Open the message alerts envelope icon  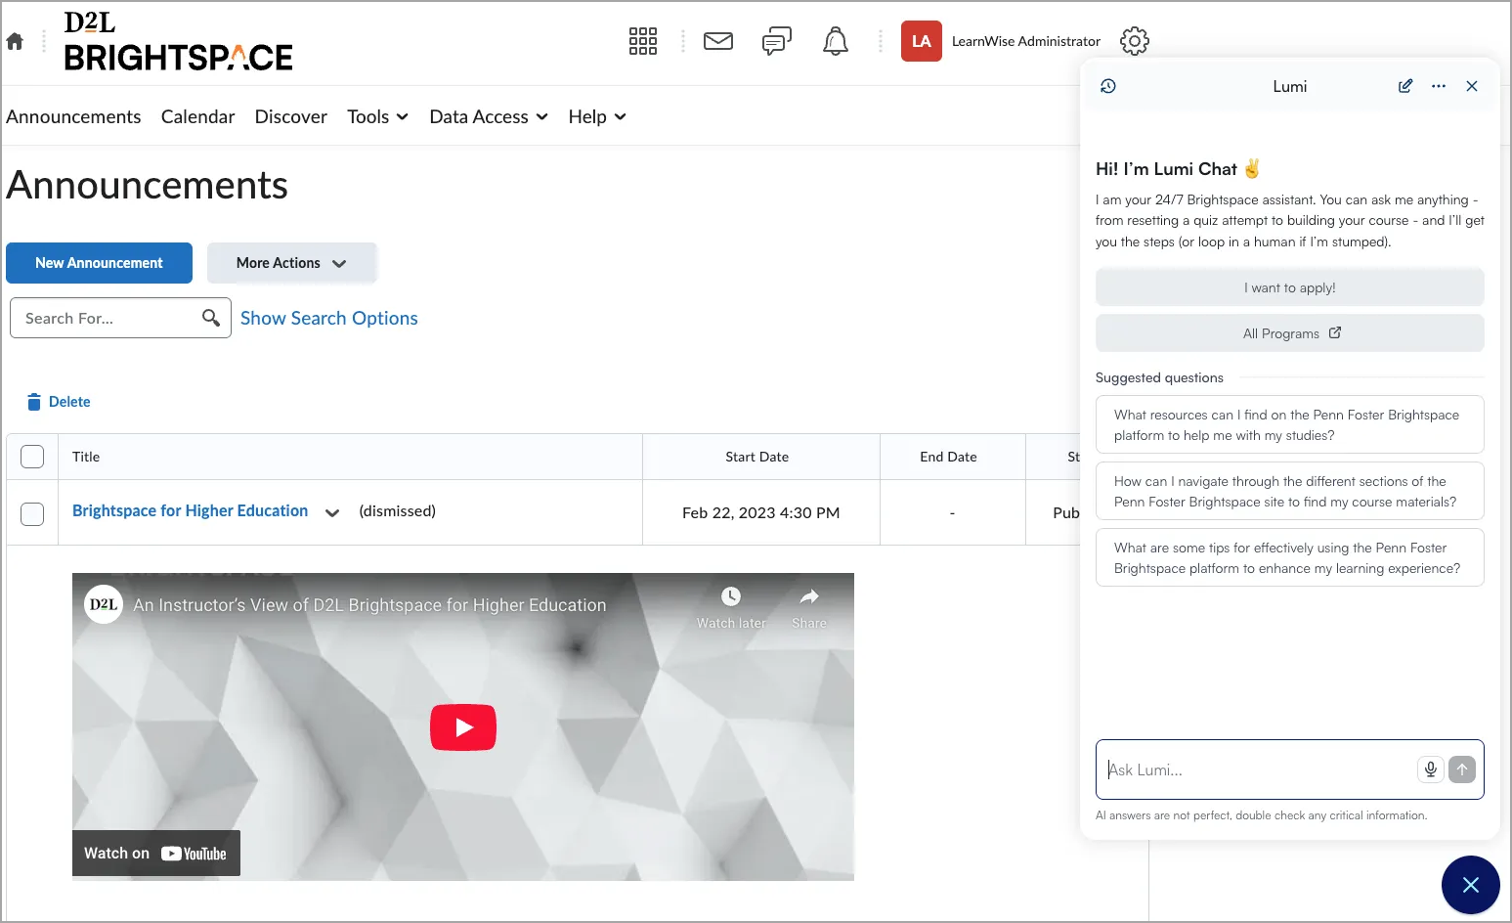(x=718, y=41)
